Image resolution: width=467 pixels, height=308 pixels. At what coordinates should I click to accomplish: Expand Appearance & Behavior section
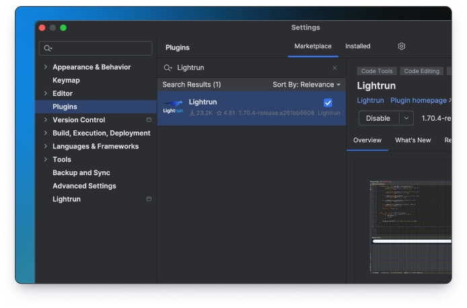(46, 67)
